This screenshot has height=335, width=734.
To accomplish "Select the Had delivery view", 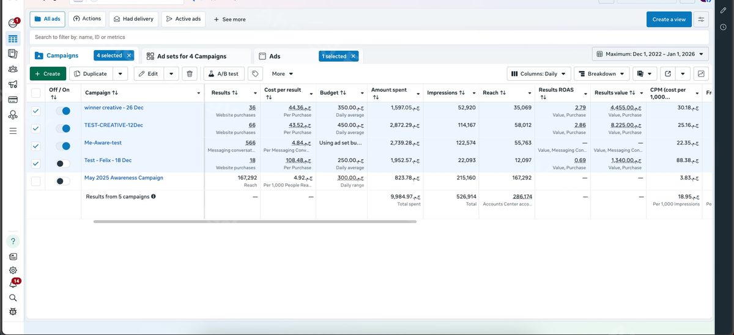I will (133, 19).
